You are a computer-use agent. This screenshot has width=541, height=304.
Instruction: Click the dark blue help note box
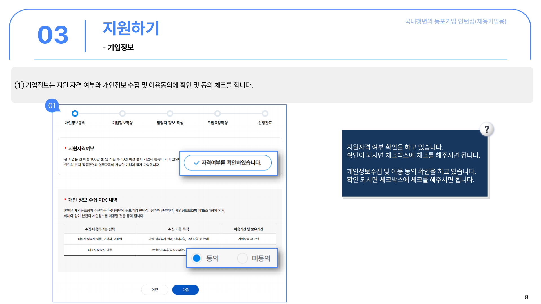pos(414,163)
